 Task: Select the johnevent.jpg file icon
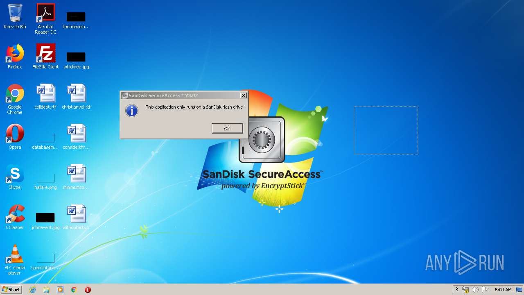45,220
